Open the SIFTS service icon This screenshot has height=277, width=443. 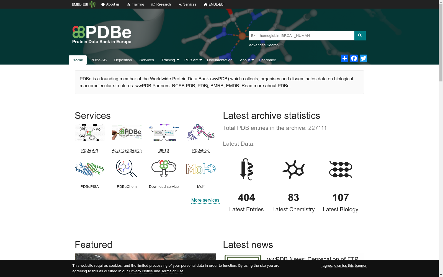pos(164,133)
